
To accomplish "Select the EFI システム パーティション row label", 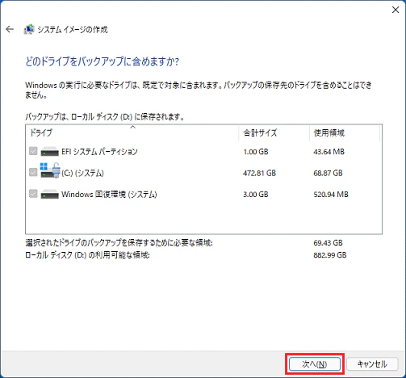I will tap(99, 152).
